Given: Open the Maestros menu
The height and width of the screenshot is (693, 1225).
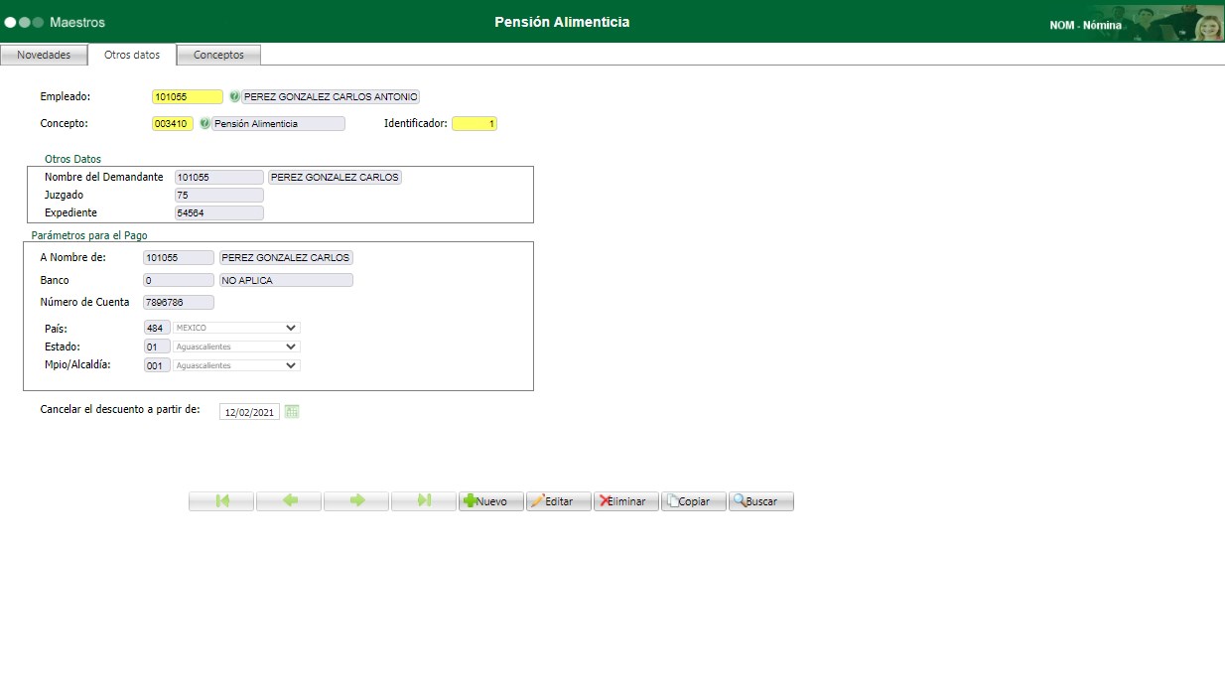Looking at the screenshot, I should click(x=77, y=22).
